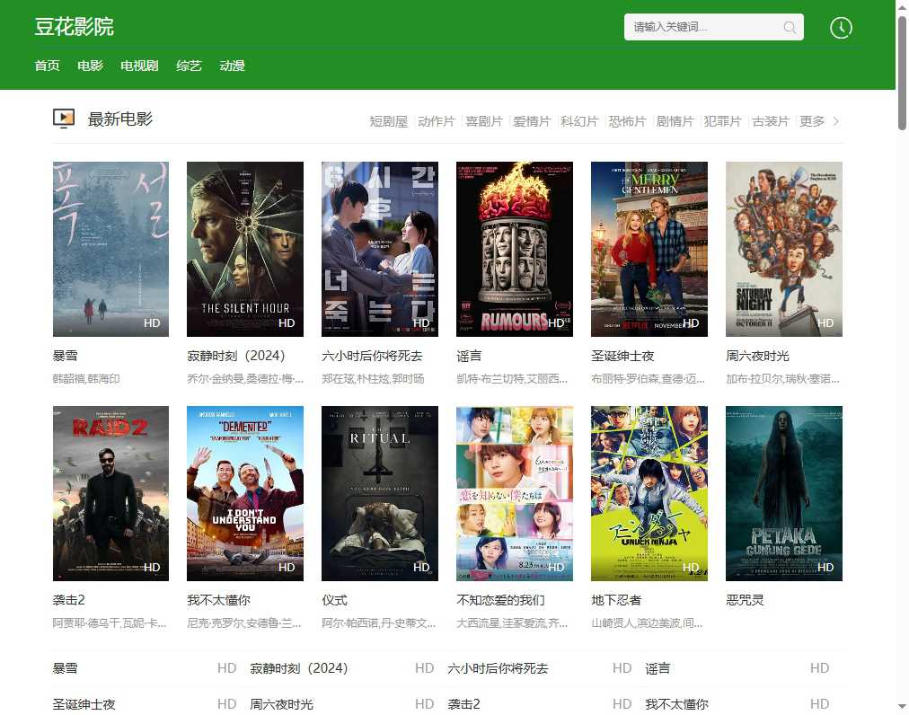Click the 豆花影院 site logo
This screenshot has height=715, width=909.
74,26
